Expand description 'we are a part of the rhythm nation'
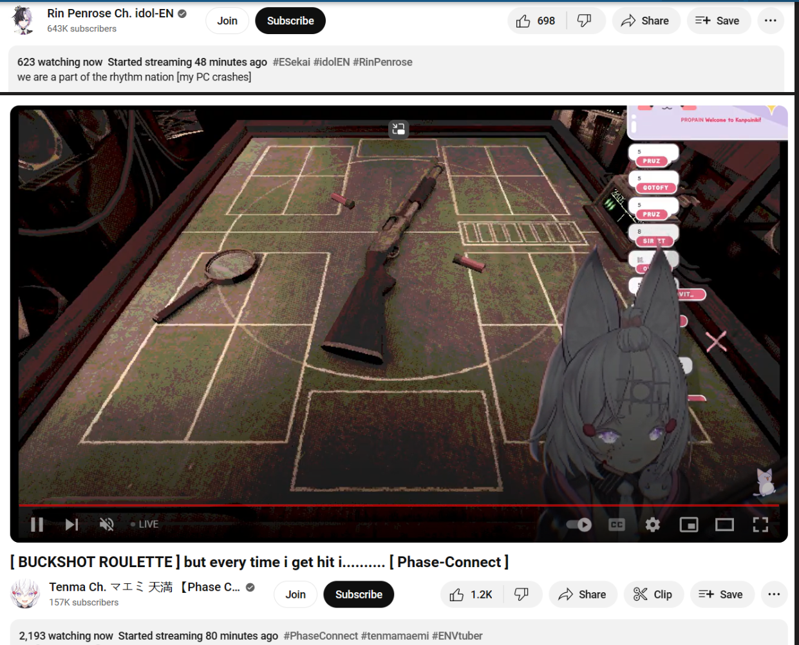The width and height of the screenshot is (799, 645). click(x=134, y=77)
